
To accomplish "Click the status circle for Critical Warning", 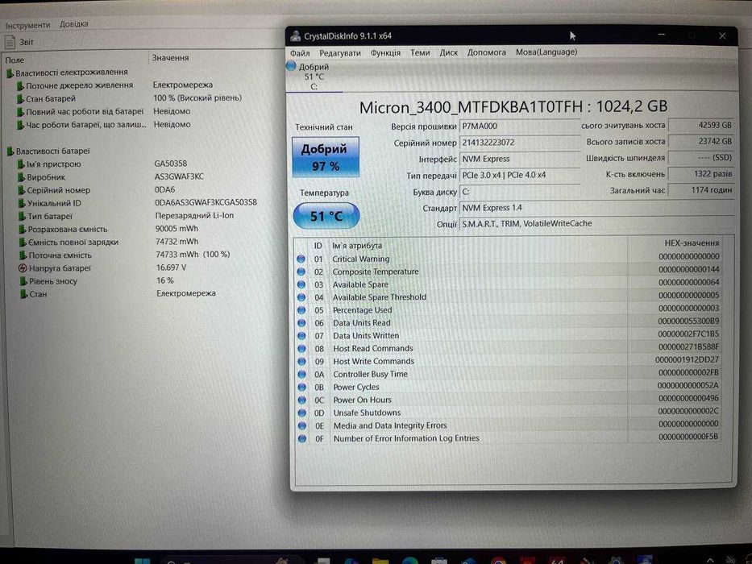I will 301,259.
